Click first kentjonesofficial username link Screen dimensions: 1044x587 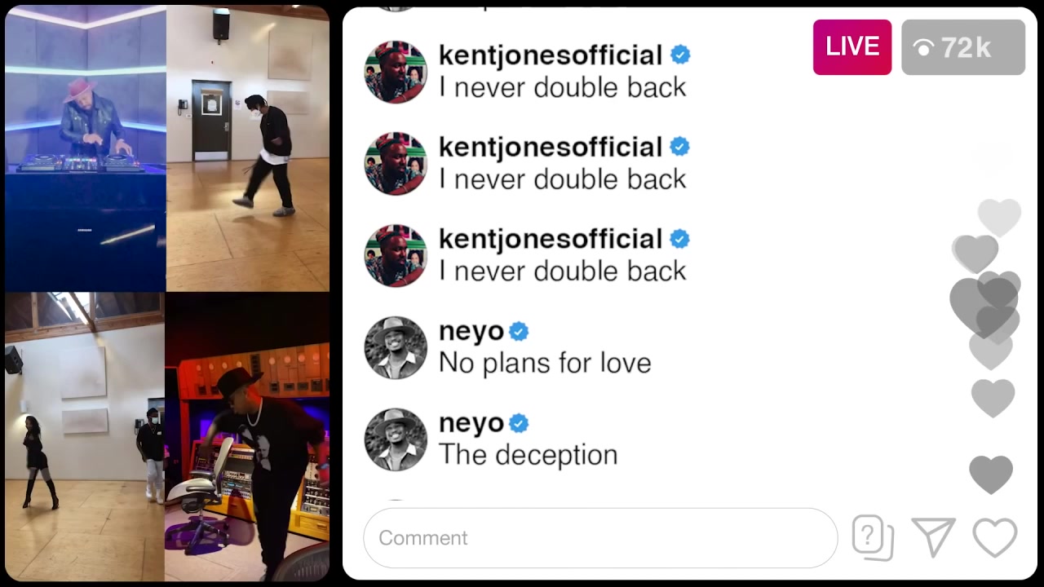pyautogui.click(x=551, y=55)
